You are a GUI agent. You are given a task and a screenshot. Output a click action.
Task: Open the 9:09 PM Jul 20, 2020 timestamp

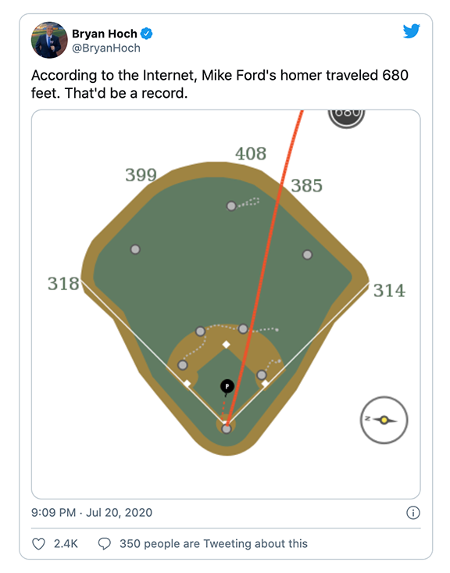click(91, 513)
